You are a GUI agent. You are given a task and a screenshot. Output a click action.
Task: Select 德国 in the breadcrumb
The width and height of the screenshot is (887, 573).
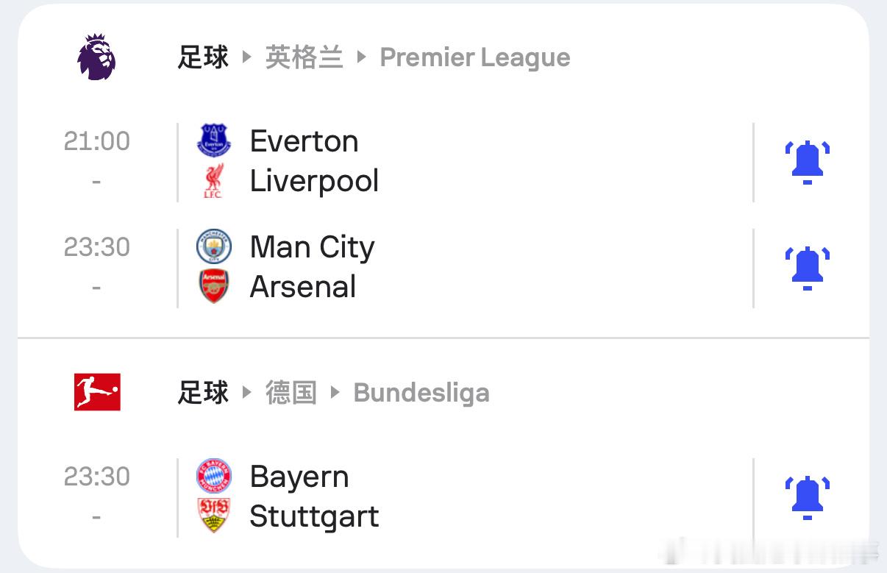click(x=291, y=393)
